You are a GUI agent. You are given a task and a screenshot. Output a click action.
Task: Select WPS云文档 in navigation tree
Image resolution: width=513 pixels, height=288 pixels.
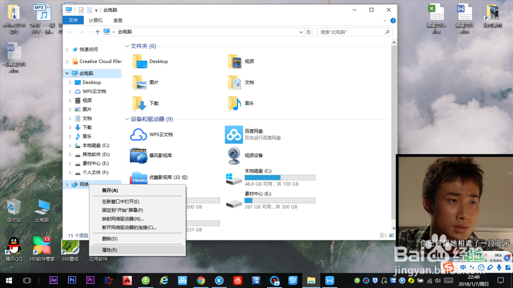pyautogui.click(x=94, y=92)
